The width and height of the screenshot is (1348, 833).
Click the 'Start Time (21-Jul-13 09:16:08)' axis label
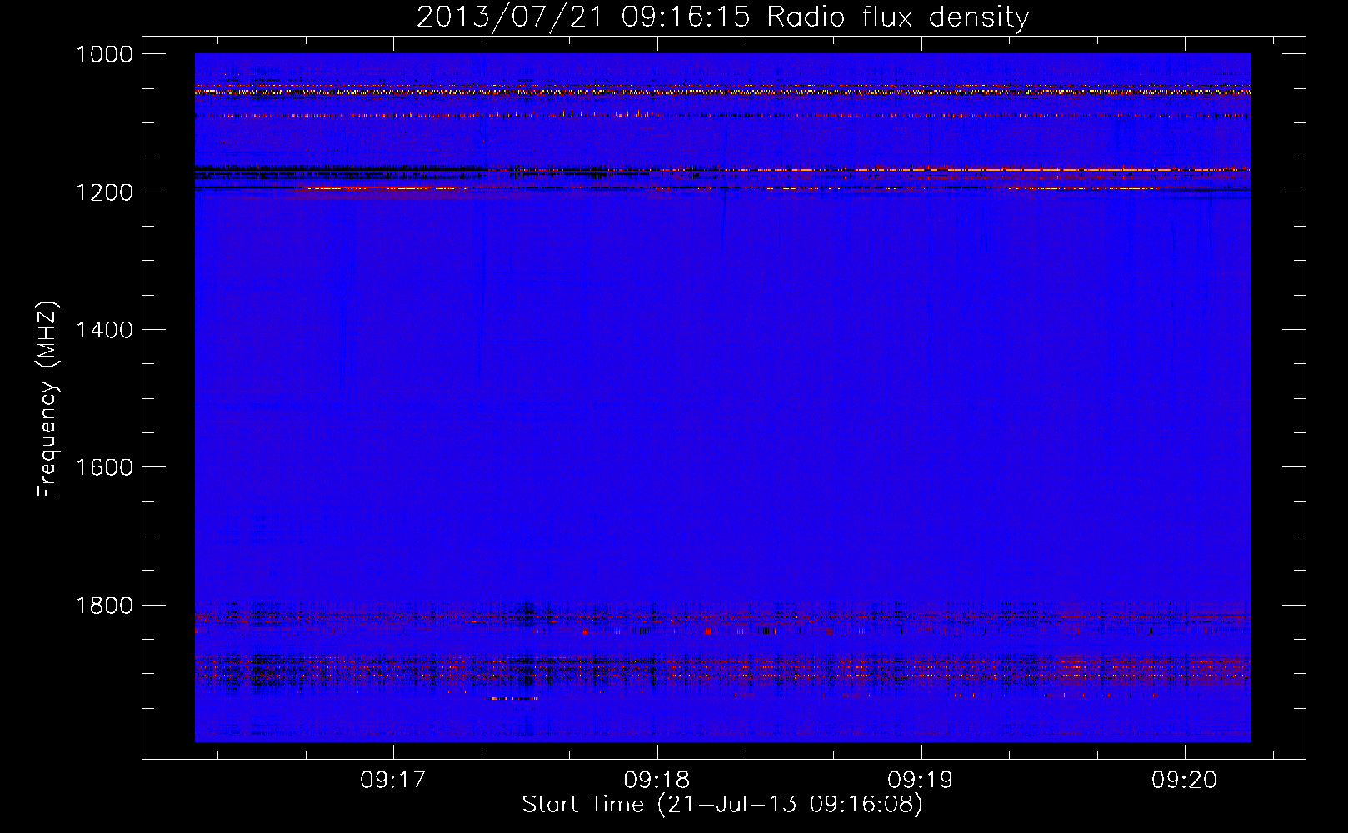(x=722, y=805)
